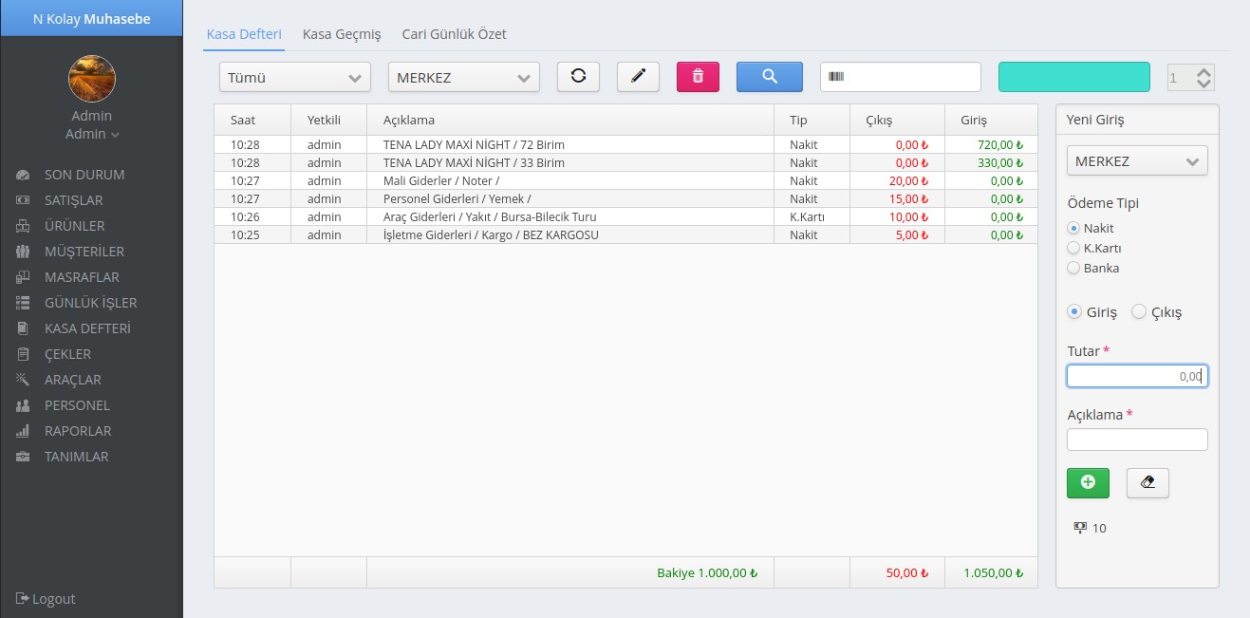1250x618 pixels.
Task: Click the pink trash delete button
Action: pyautogui.click(x=698, y=77)
